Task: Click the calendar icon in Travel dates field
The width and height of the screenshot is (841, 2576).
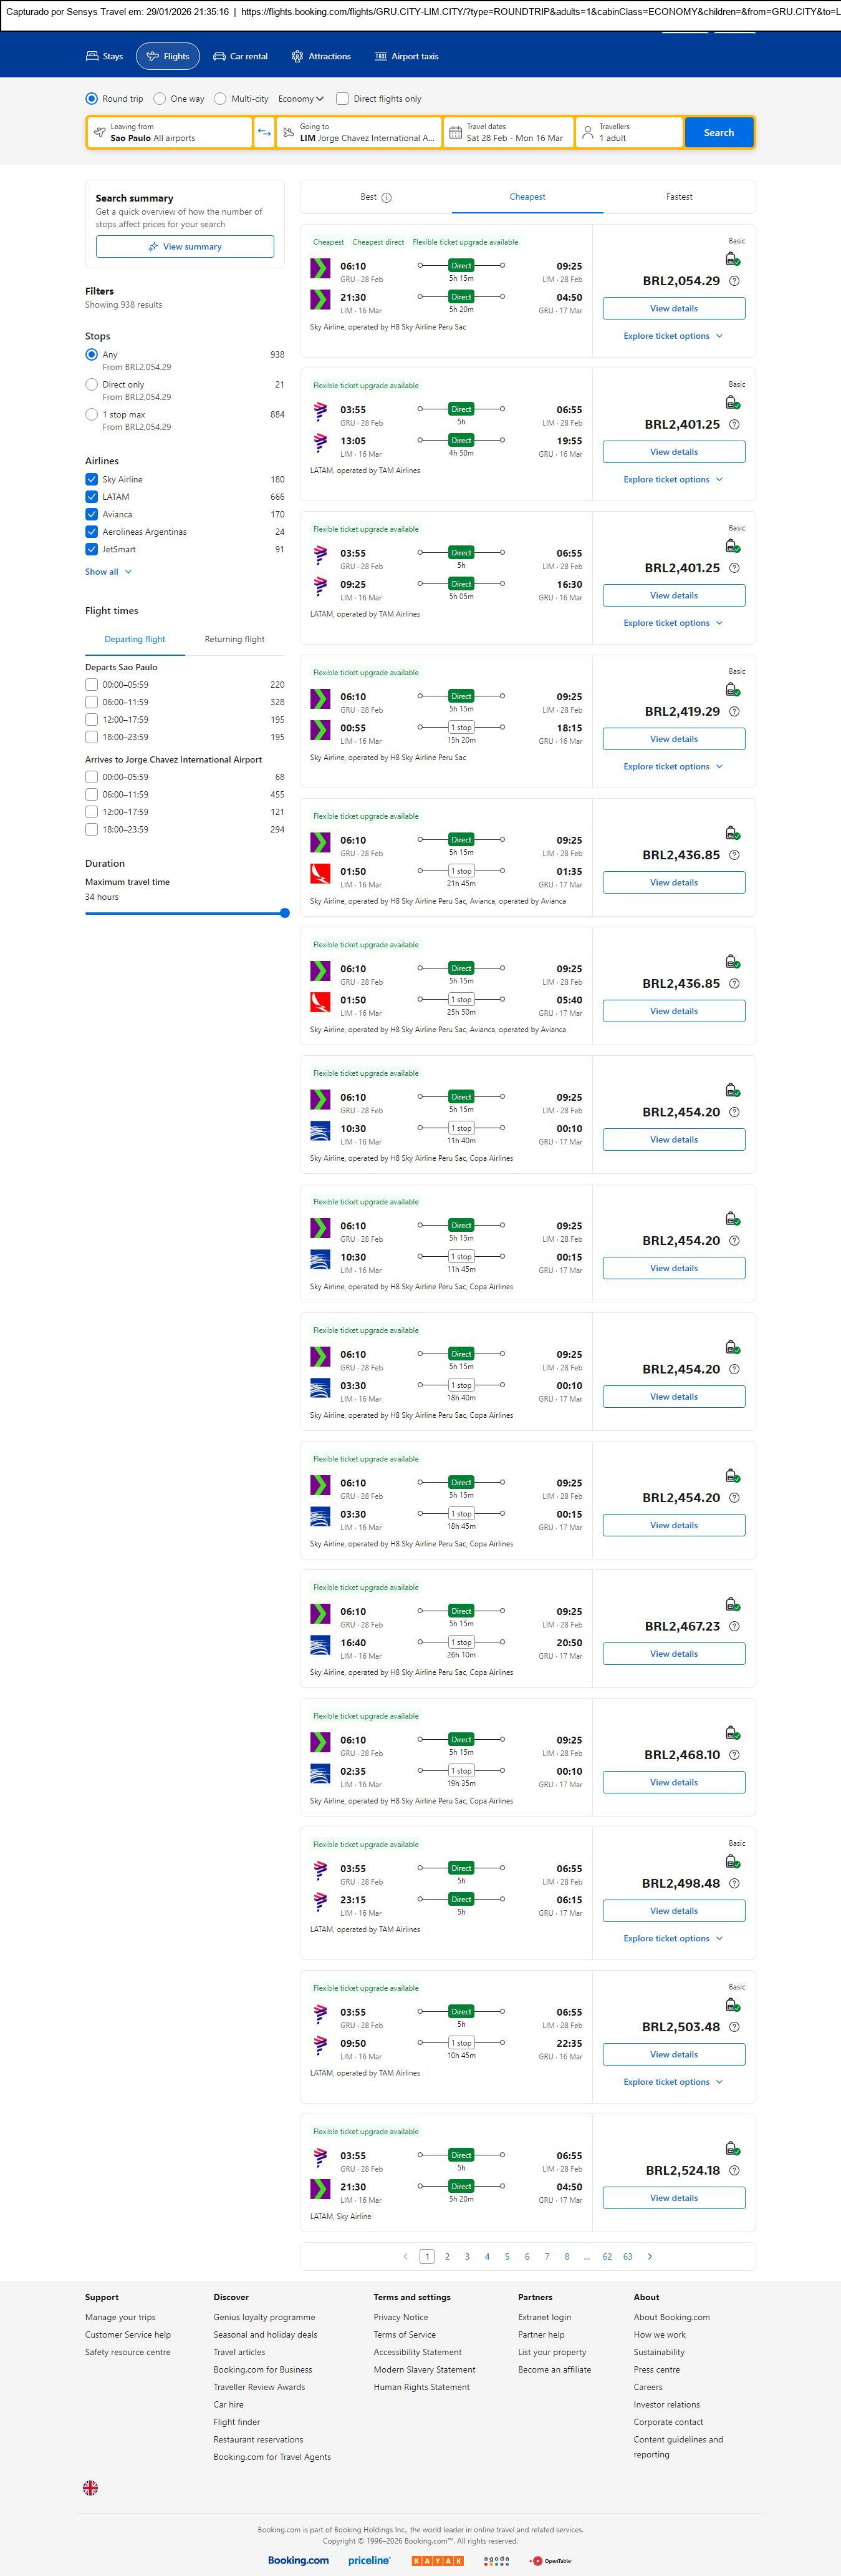Action: 456,133
